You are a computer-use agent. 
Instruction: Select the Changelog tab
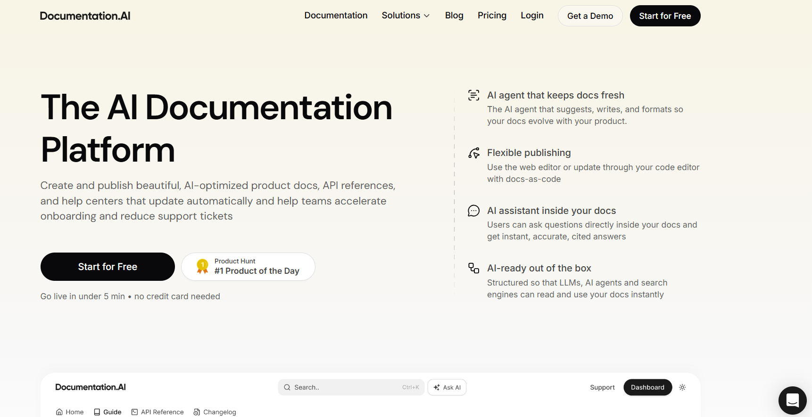(215, 412)
